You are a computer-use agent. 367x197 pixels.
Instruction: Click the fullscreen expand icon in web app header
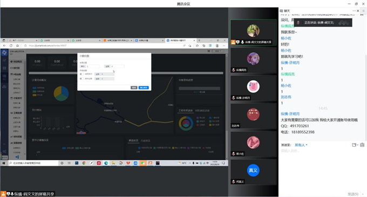[209, 51]
